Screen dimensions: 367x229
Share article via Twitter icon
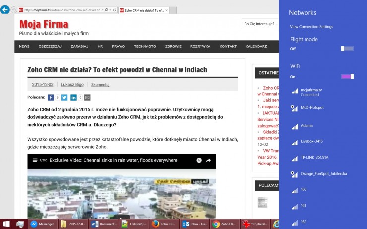tap(64, 97)
